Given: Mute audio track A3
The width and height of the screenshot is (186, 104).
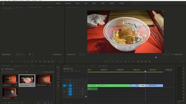Looking at the screenshot, I should 76,94.
